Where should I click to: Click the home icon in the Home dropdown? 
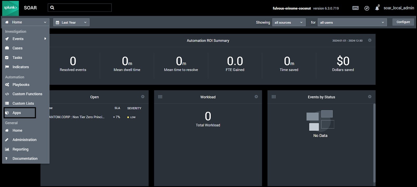point(7,22)
